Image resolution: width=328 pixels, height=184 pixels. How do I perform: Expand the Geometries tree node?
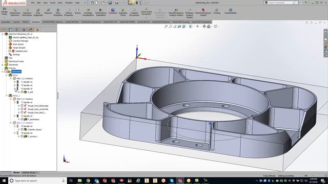point(3,65)
